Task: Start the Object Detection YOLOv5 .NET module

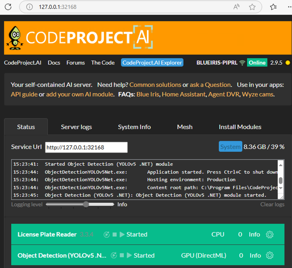Action: (129, 255)
